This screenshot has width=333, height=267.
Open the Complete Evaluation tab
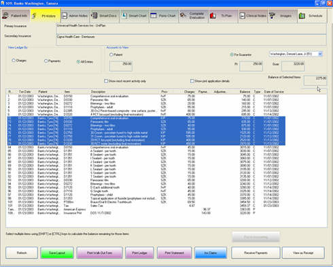[x=194, y=16]
